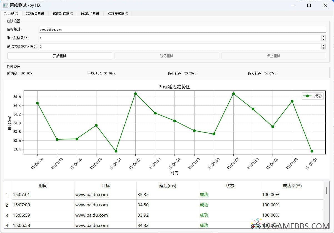Click the results table vertical scrollbar
Screen dimensions: 334x233
(326, 191)
